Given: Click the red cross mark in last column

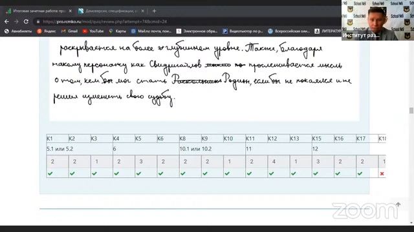Looking at the screenshot, I should click(x=382, y=173).
